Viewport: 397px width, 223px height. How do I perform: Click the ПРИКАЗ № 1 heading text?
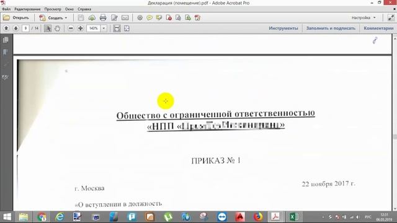click(216, 160)
